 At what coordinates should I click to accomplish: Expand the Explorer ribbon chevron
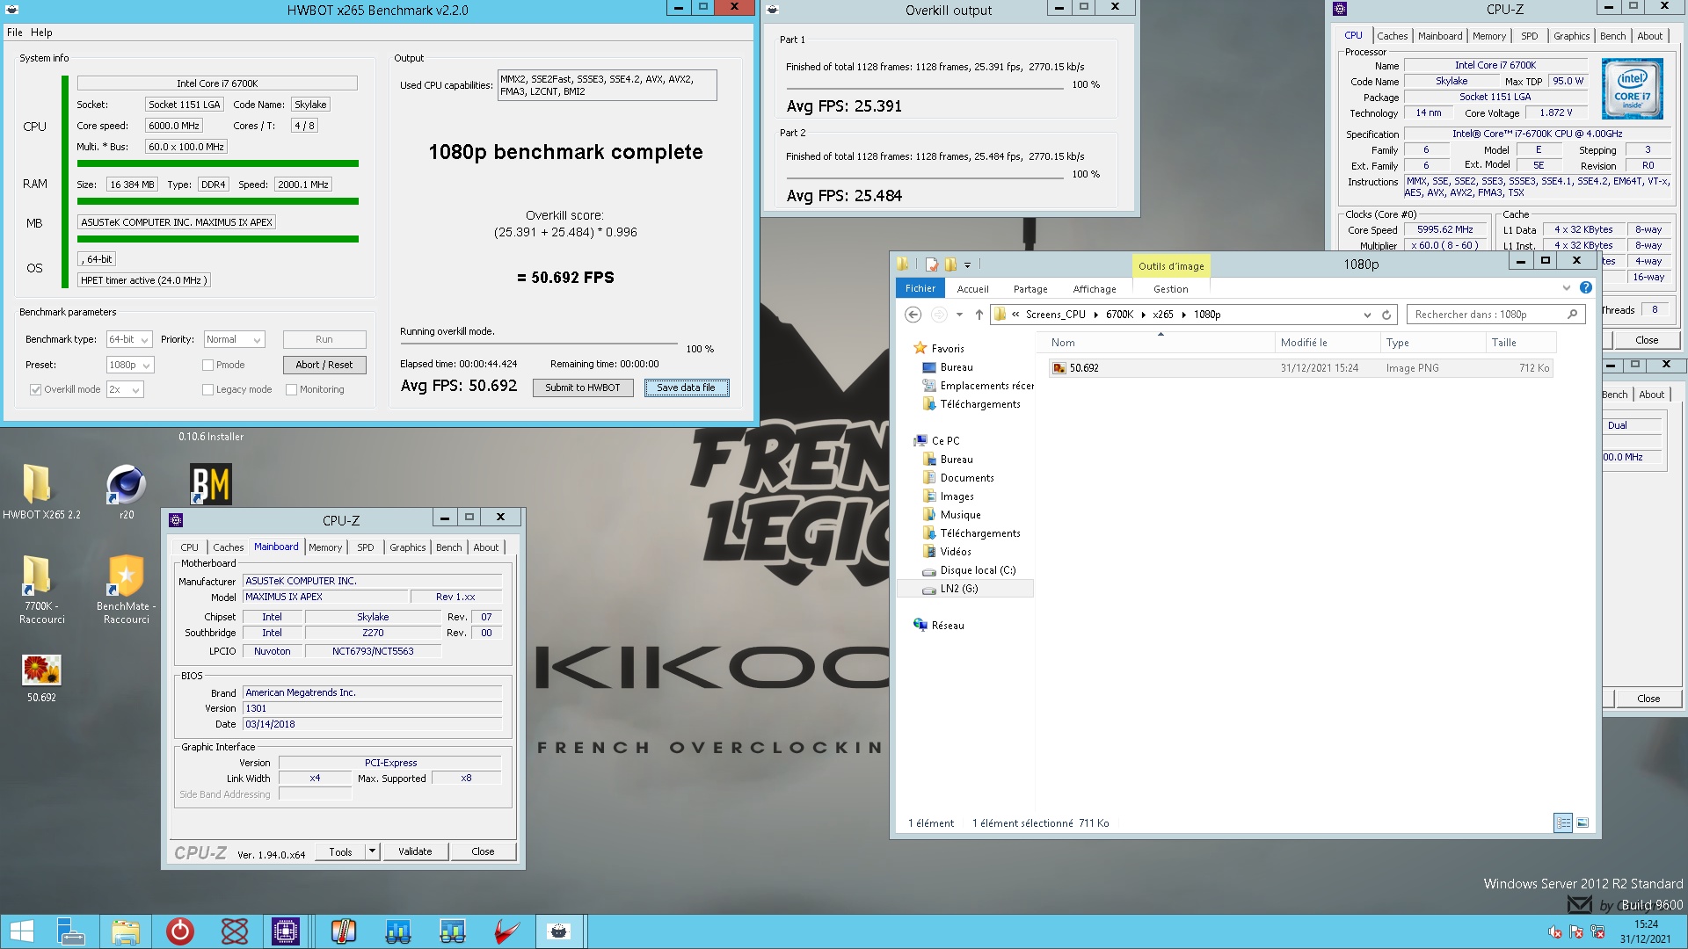pos(1566,288)
